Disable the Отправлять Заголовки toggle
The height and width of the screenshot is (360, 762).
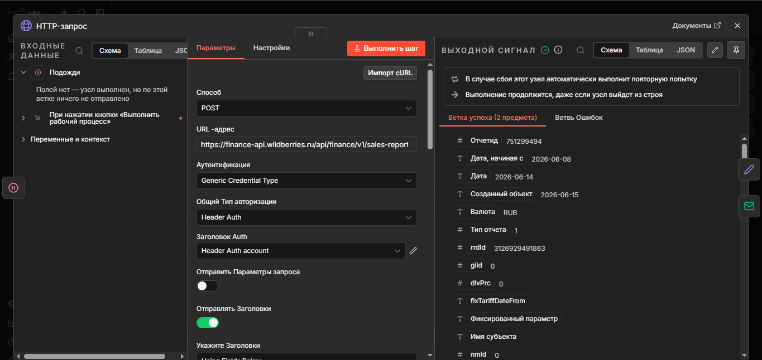[208, 323]
